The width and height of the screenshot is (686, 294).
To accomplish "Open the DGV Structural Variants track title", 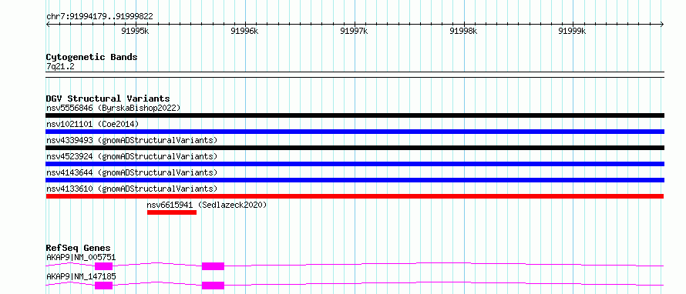I will coord(108,99).
